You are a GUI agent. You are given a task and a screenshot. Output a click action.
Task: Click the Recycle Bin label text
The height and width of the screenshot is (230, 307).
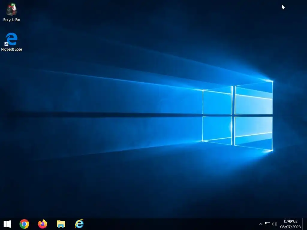click(x=12, y=20)
